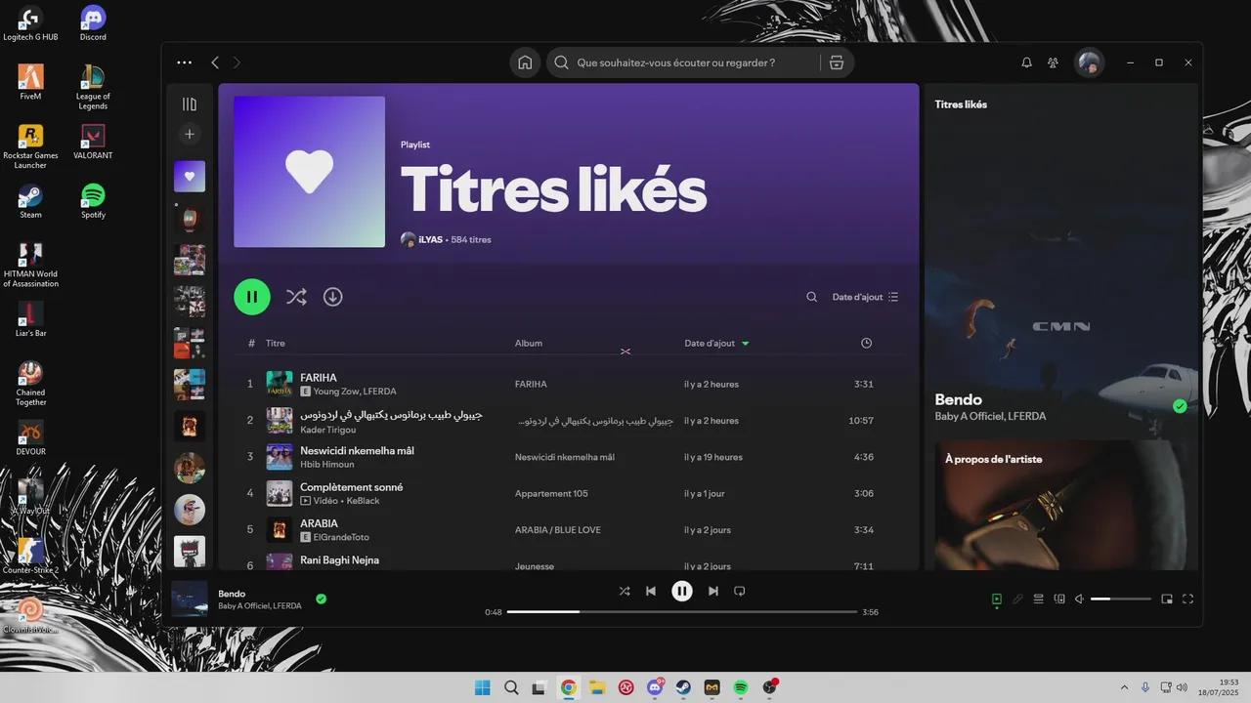Open Chrome from the taskbar
Viewport: 1251px width, 703px height.
coord(569,687)
